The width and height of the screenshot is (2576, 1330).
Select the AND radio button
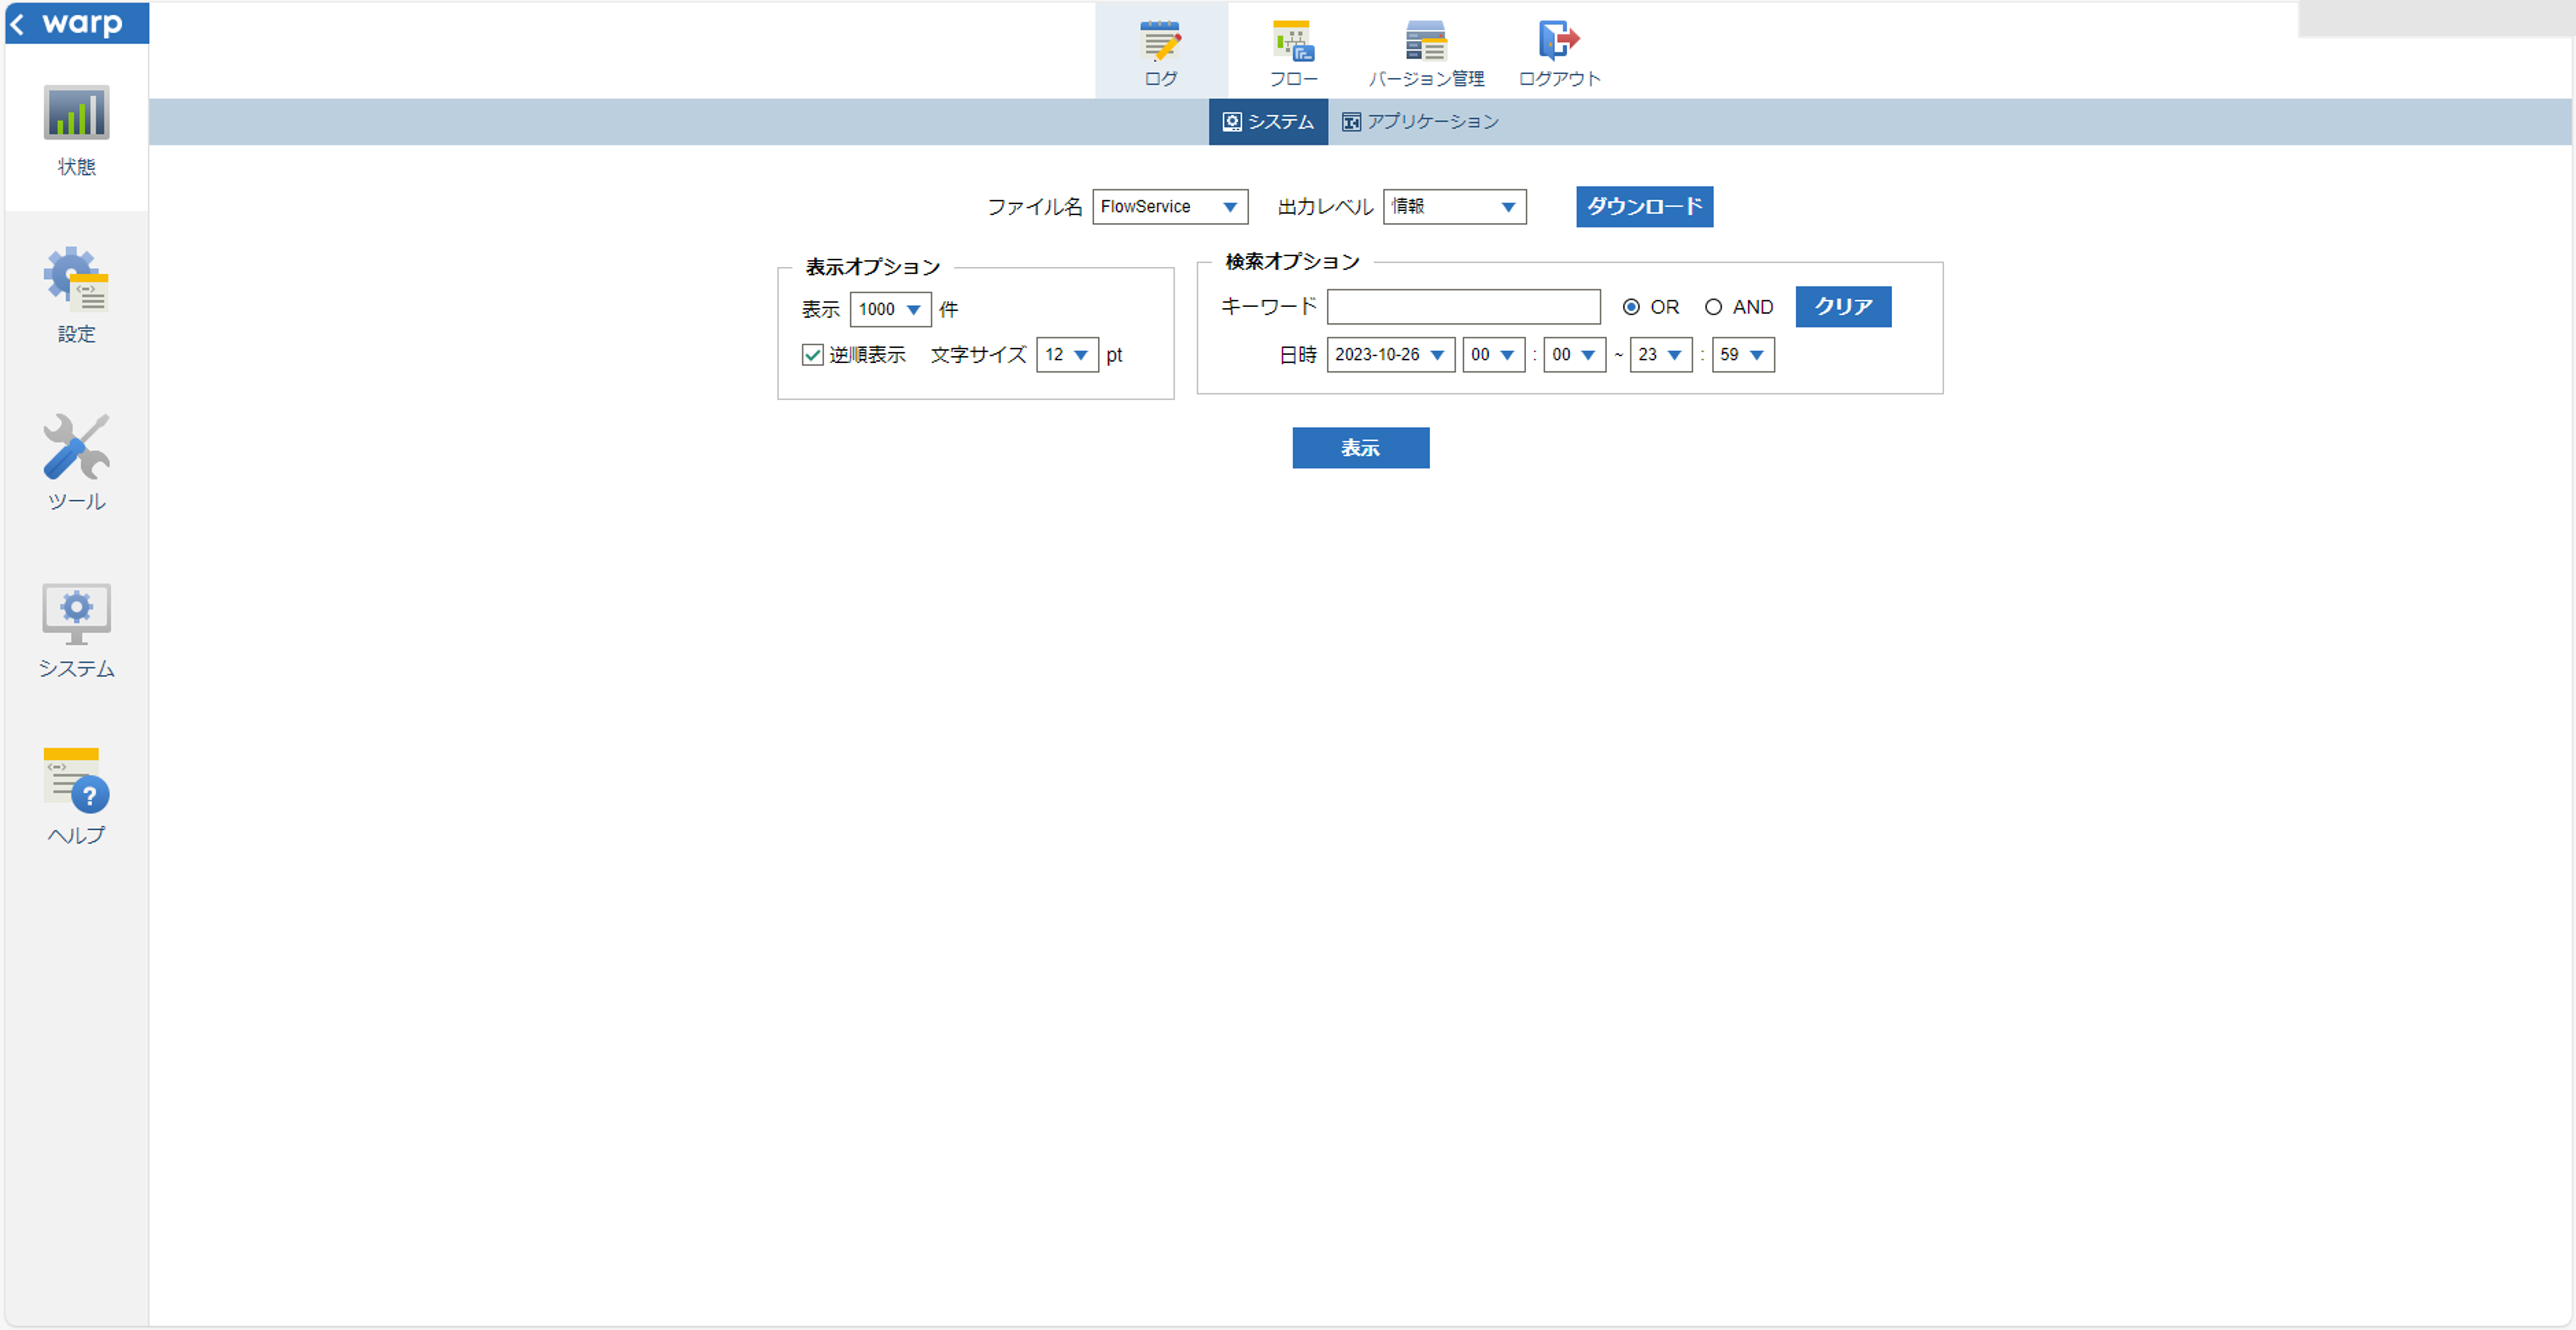click(1713, 307)
